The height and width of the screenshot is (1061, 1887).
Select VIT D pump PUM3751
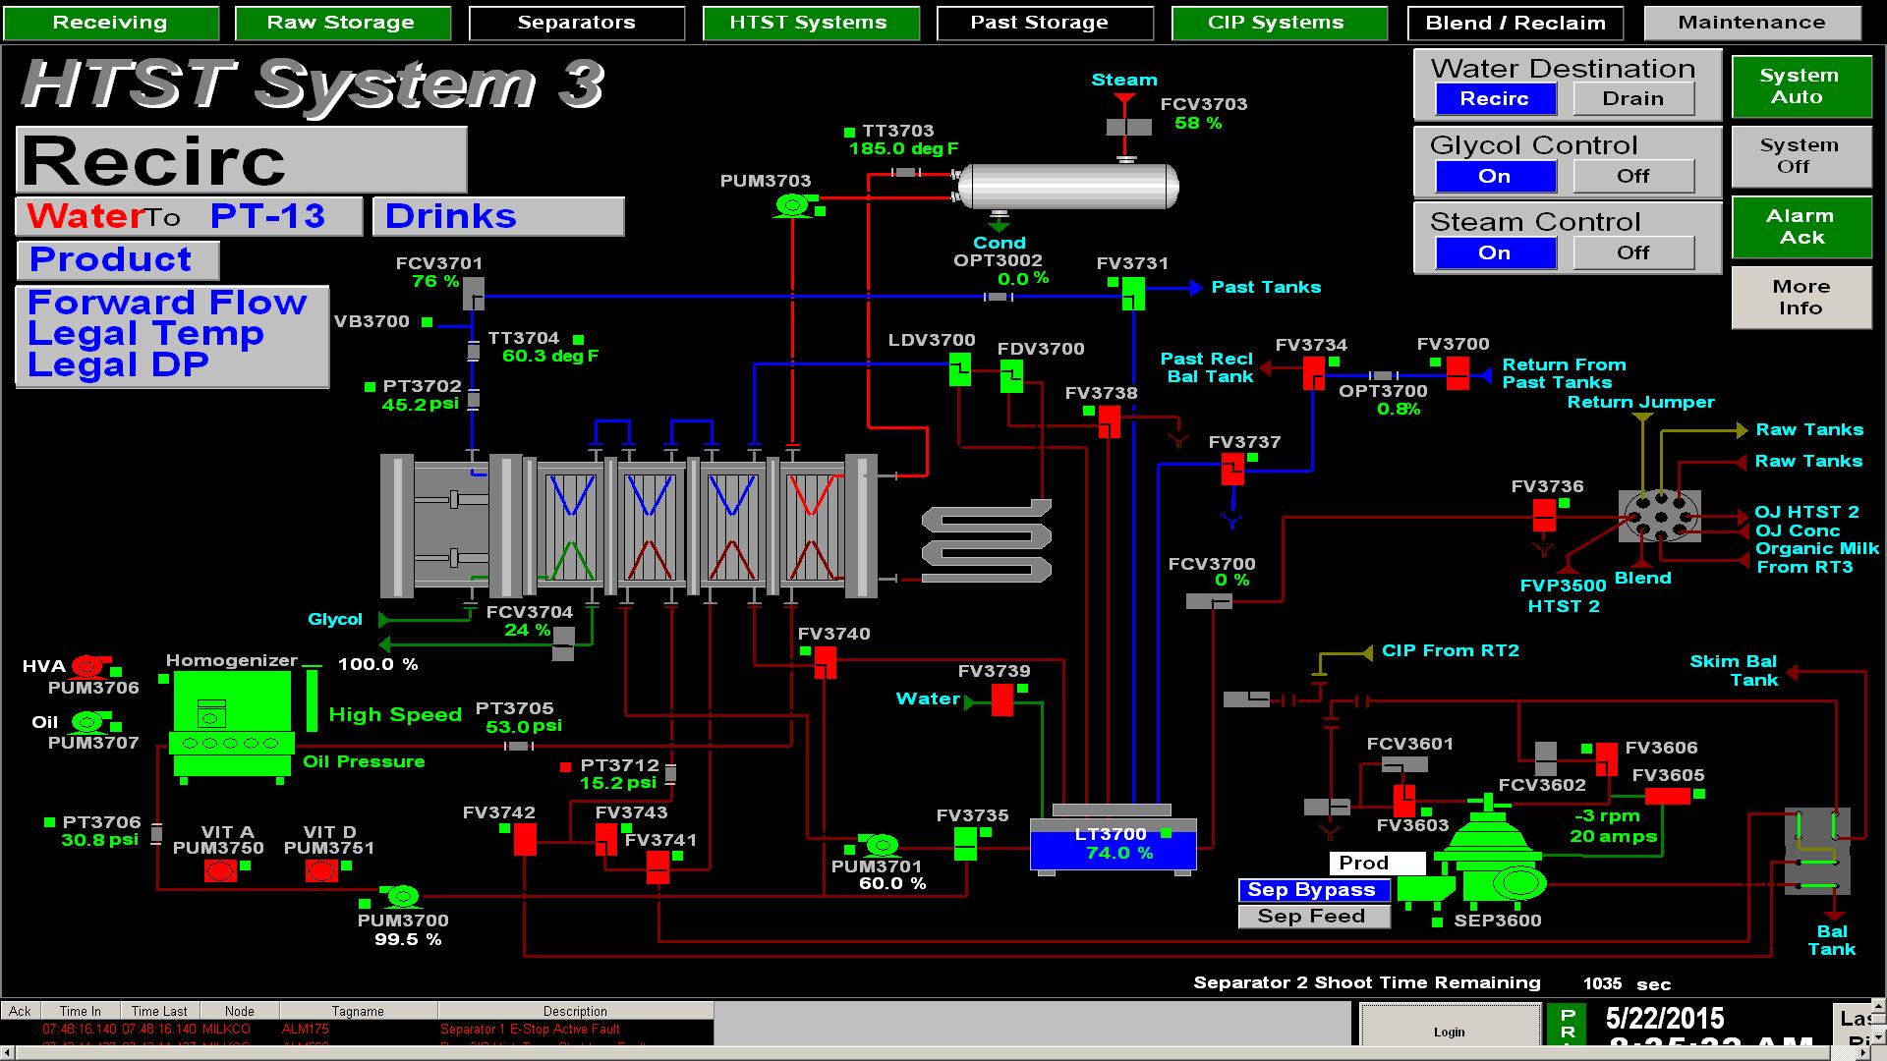(x=321, y=870)
